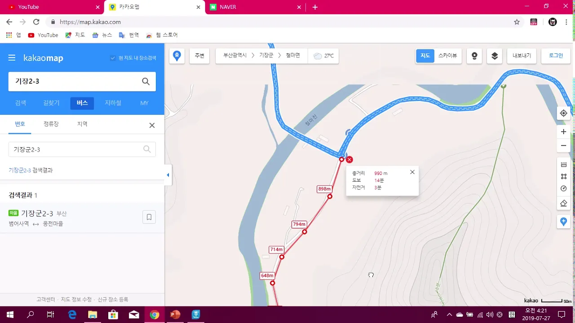Switch to the 스카이뷰 satellite view
575x323 pixels.
click(x=447, y=56)
